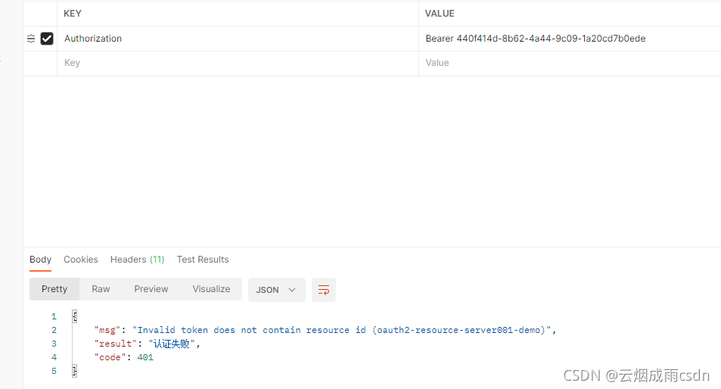
Task: Click the Authorization key cell
Action: (x=238, y=39)
